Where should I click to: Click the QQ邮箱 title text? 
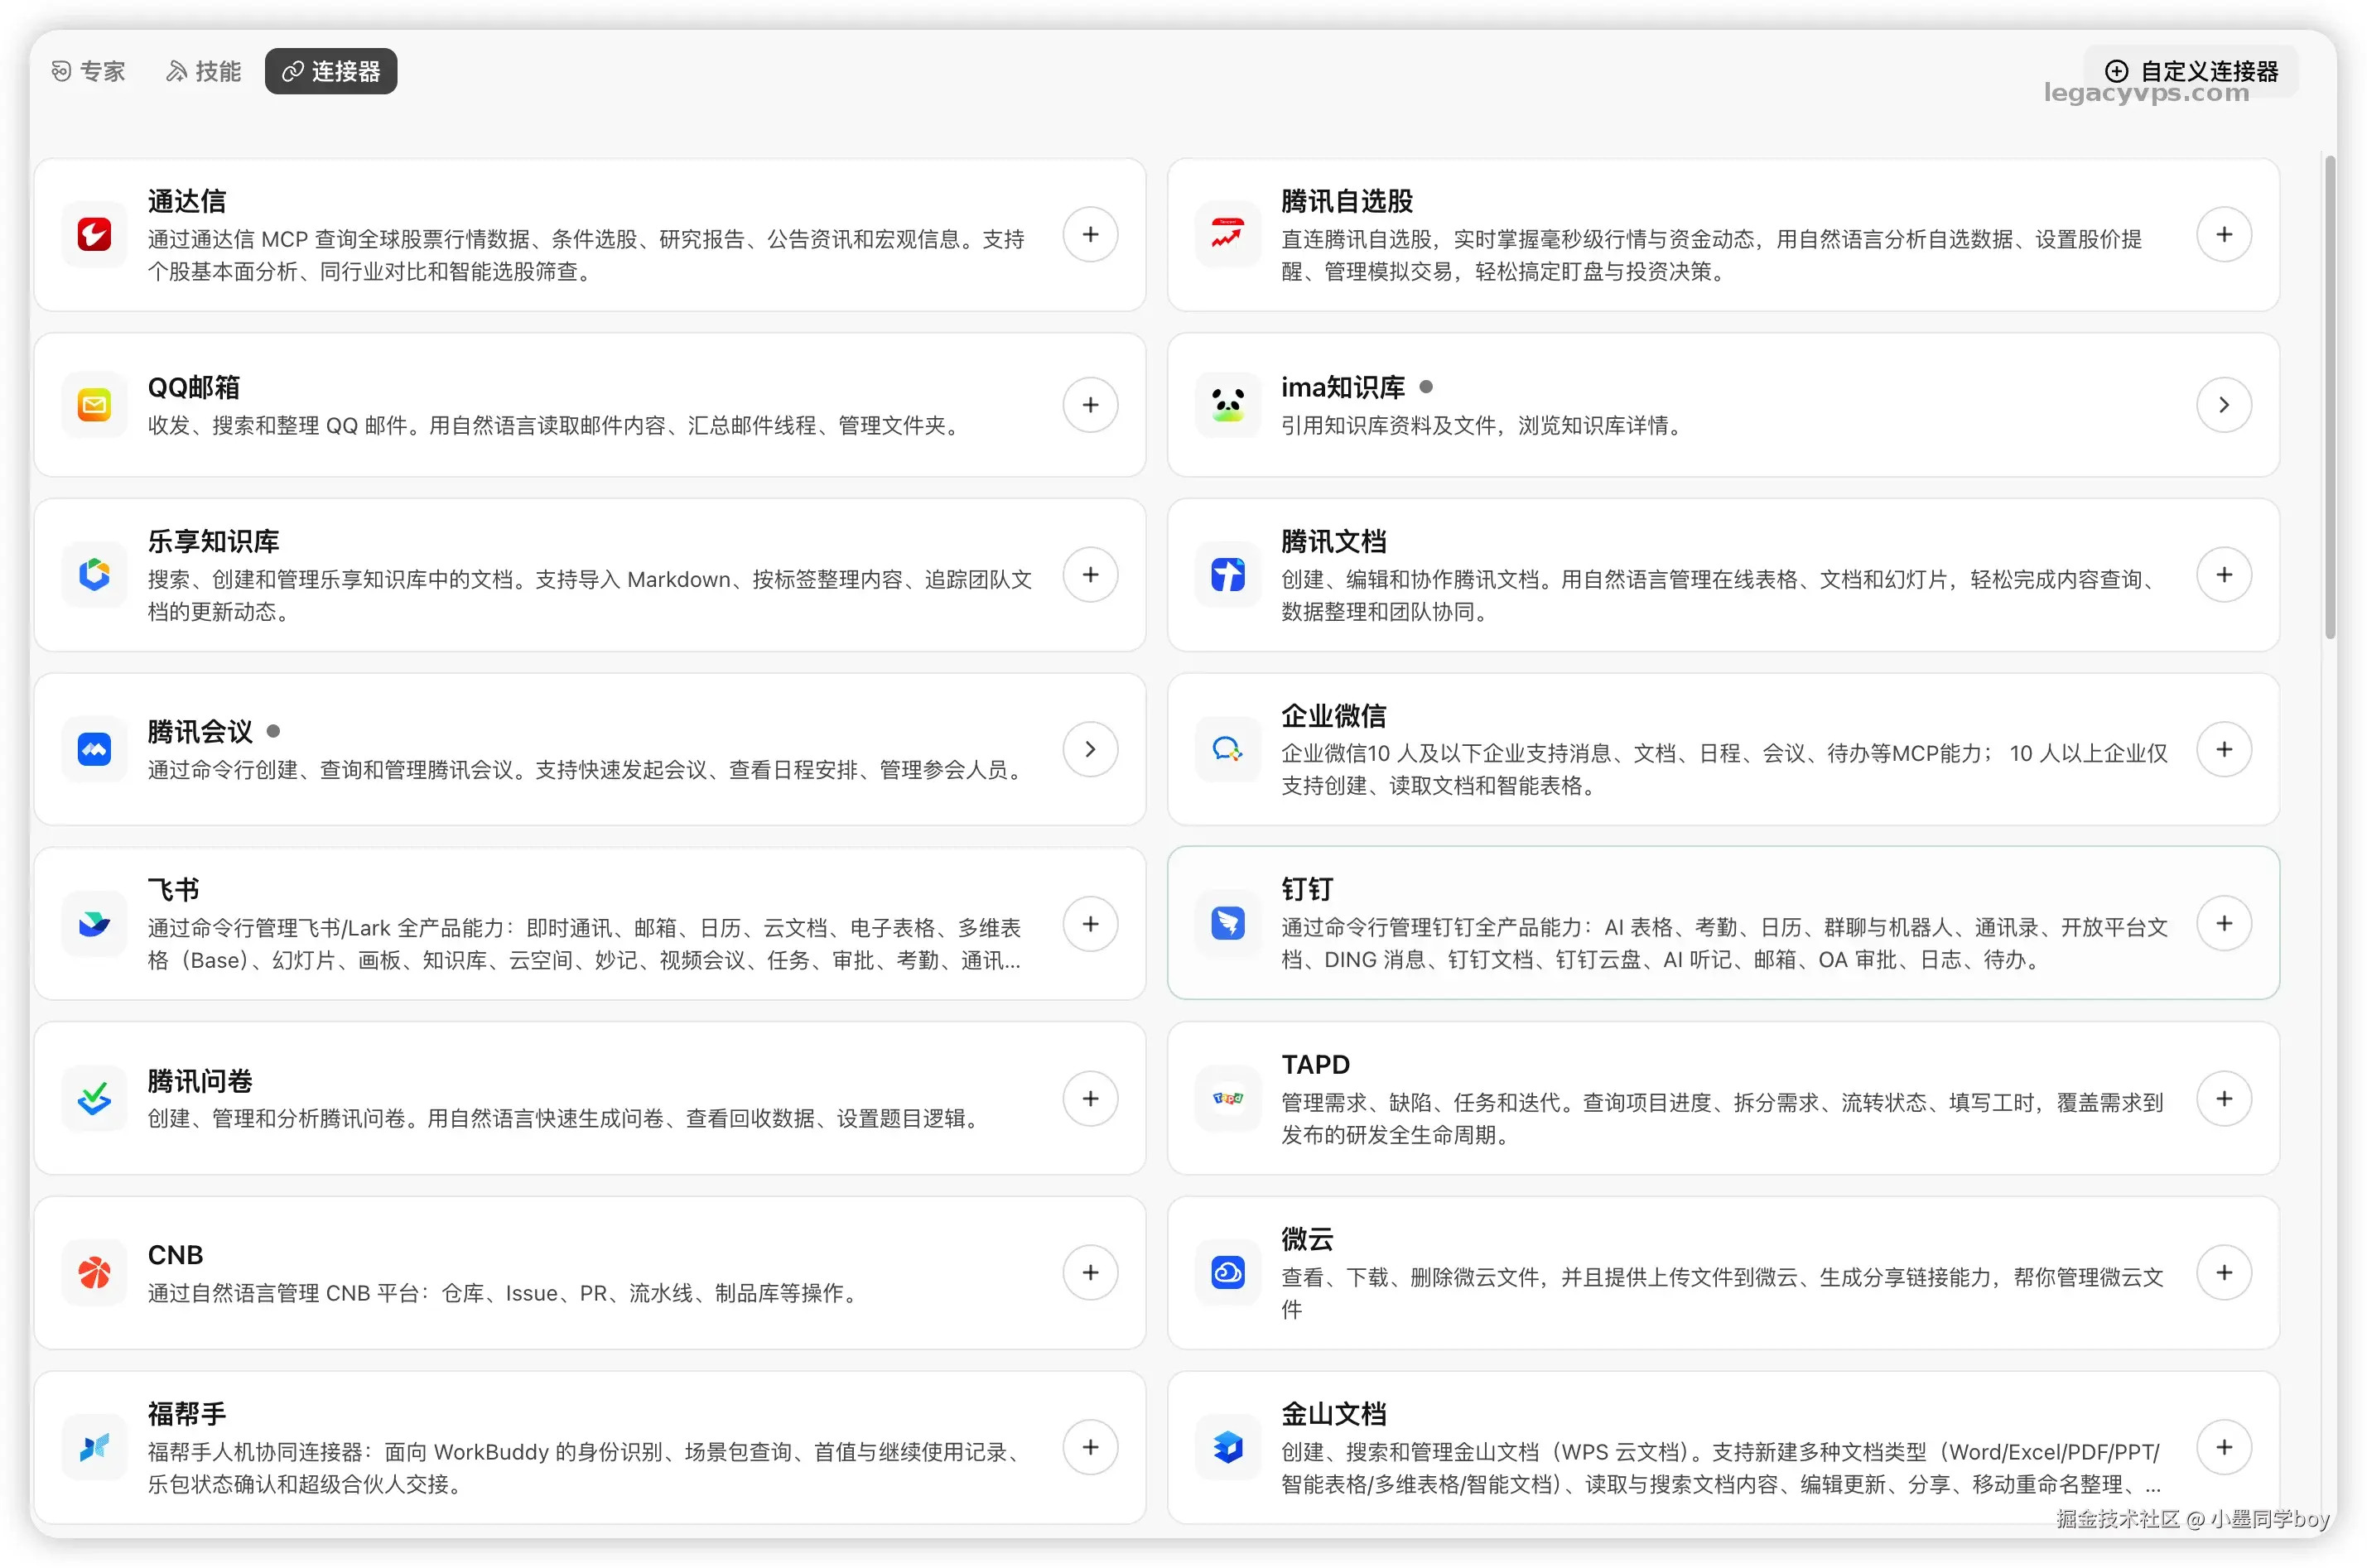[194, 387]
